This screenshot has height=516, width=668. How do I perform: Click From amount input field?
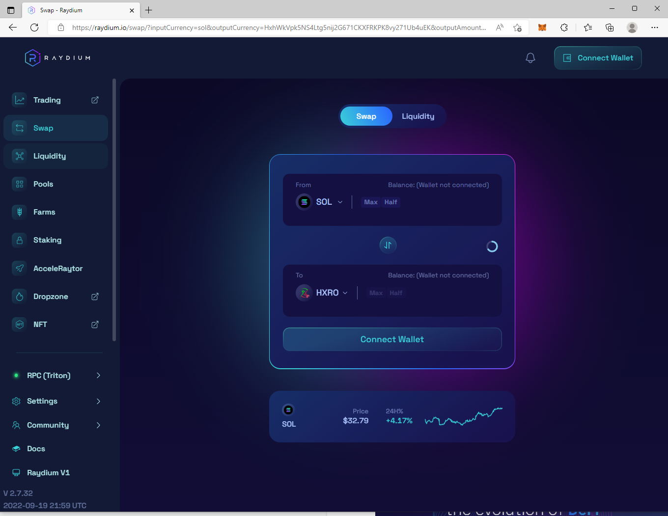[x=446, y=202]
